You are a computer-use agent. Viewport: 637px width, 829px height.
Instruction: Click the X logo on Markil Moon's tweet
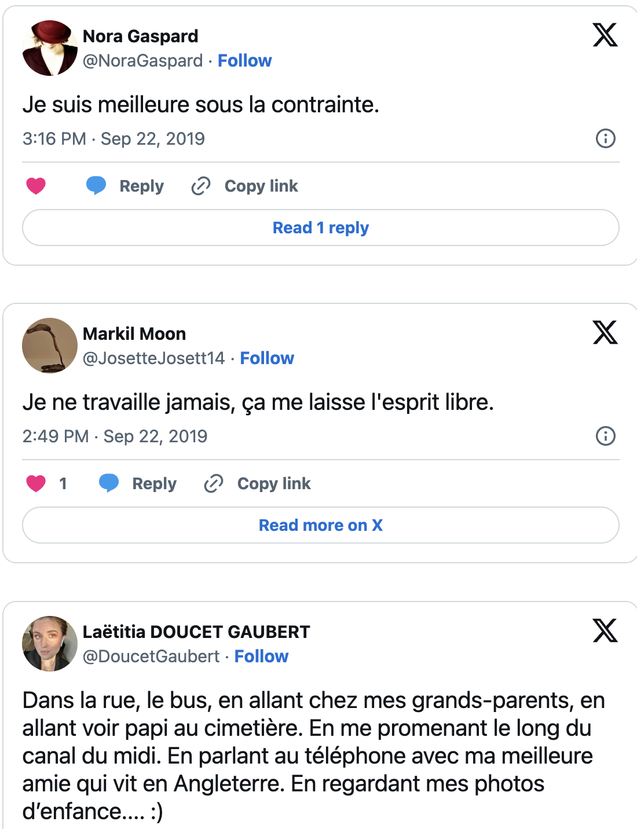pos(605,332)
